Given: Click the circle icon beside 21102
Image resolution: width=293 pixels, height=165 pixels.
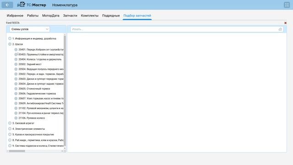Looking at the screenshot, I should coord(16,108).
